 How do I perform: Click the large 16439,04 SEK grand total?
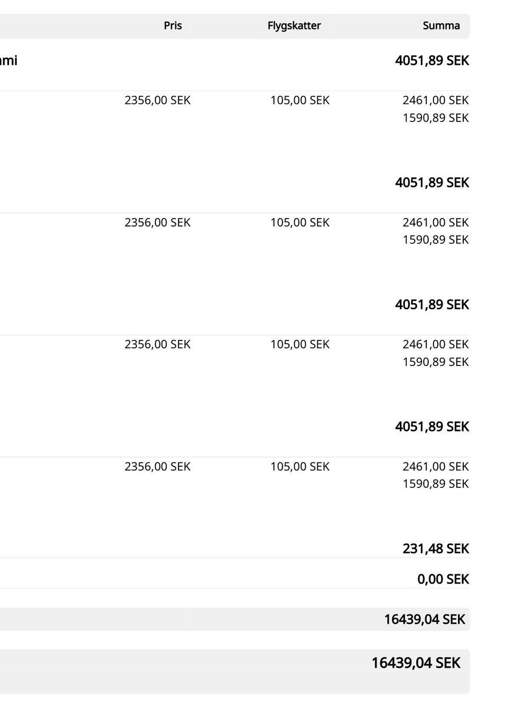[416, 663]
